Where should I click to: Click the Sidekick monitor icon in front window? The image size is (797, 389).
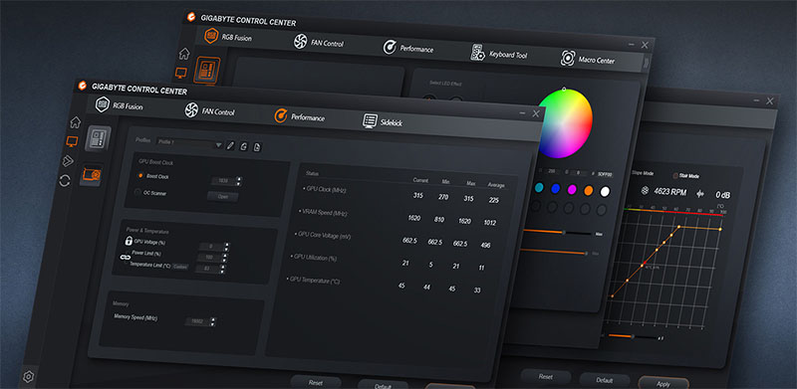(370, 120)
